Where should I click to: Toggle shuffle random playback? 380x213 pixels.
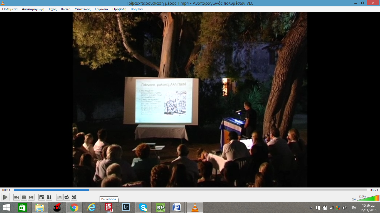(x=74, y=197)
